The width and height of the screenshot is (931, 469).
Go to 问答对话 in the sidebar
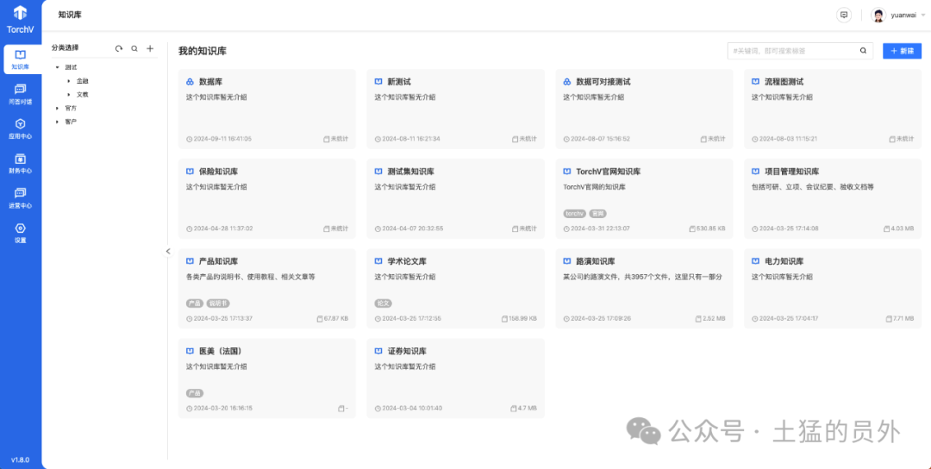pos(20,94)
